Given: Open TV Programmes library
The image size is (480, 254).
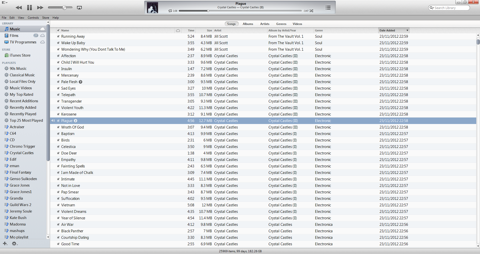Looking at the screenshot, I should click(23, 42).
